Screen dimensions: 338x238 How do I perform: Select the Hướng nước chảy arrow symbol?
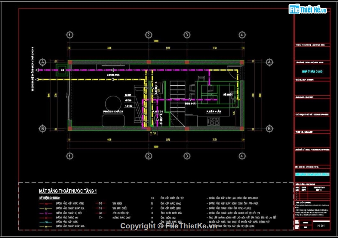coord(101,217)
